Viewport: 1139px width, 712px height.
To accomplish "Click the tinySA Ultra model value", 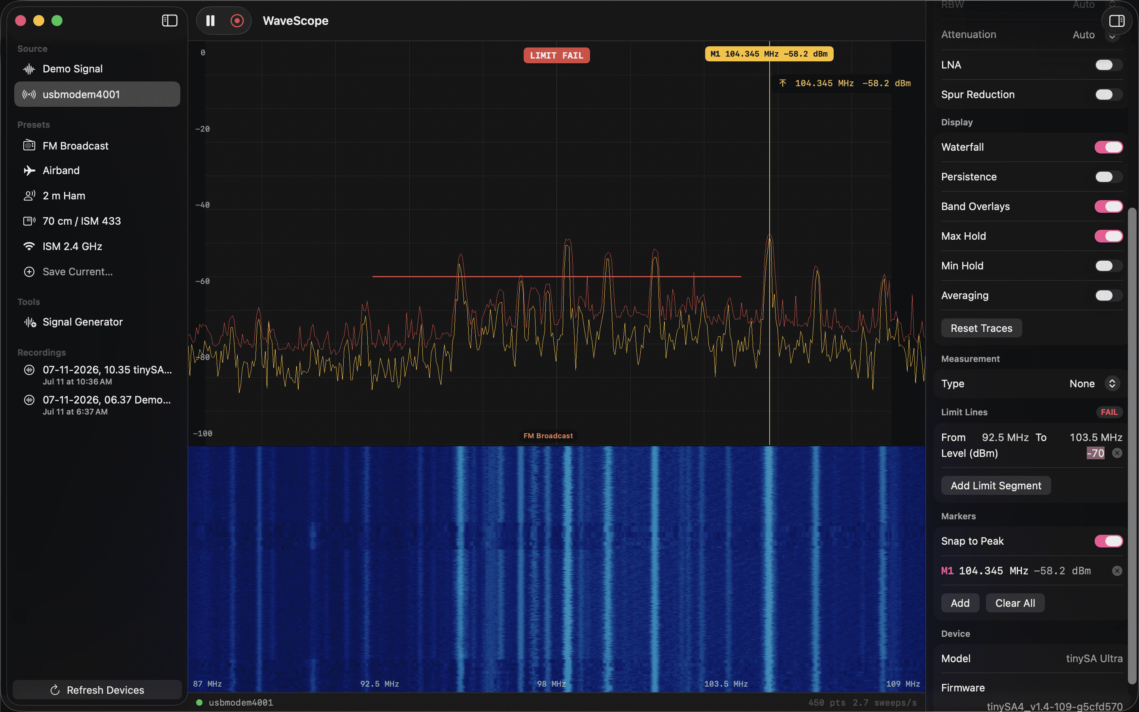I will [1094, 658].
